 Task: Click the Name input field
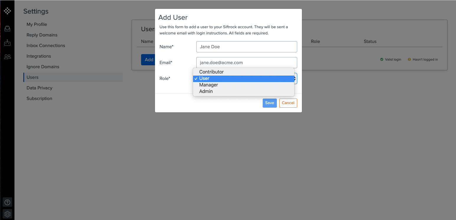246,47
